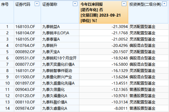Select code cell 011500.OF
169x112 pixels.
(25, 77)
